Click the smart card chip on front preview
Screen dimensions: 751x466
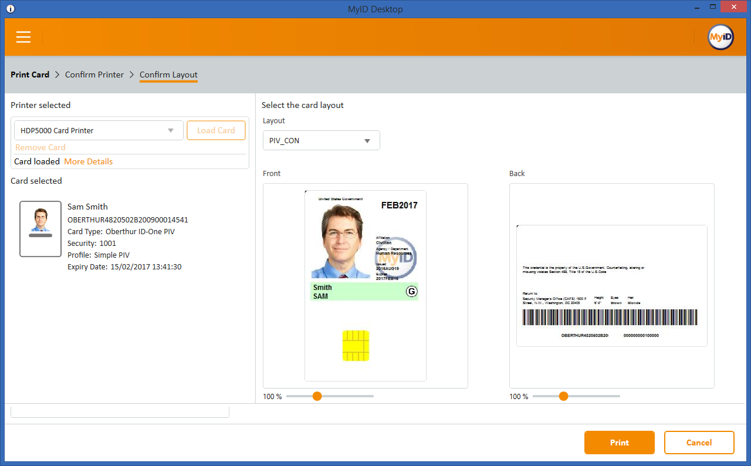(x=356, y=345)
